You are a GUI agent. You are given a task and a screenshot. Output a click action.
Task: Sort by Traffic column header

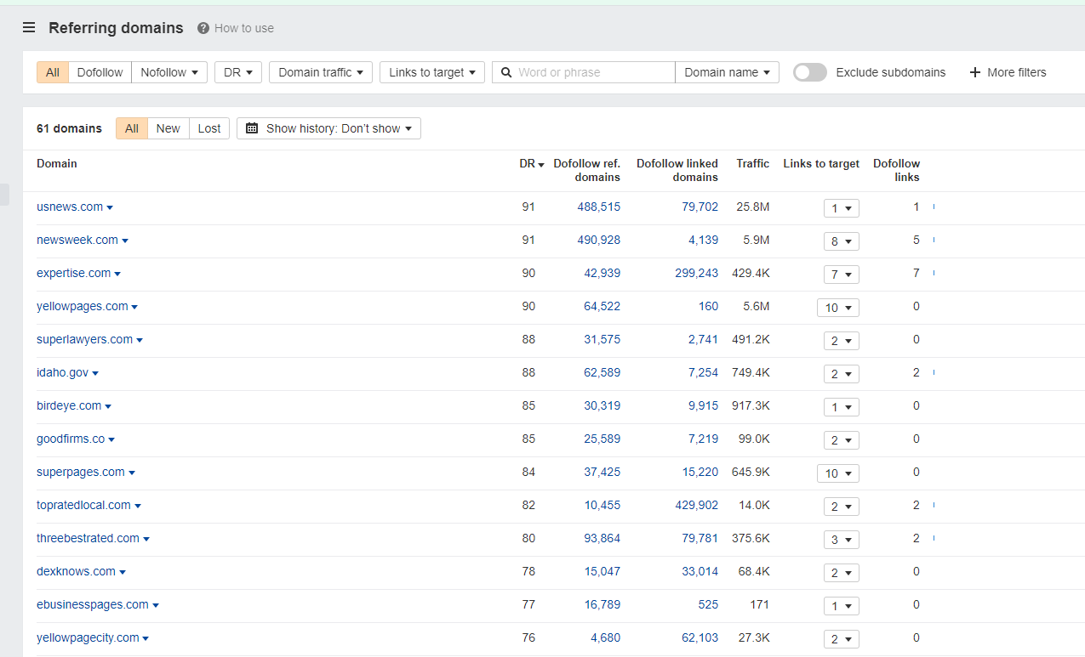(x=753, y=163)
